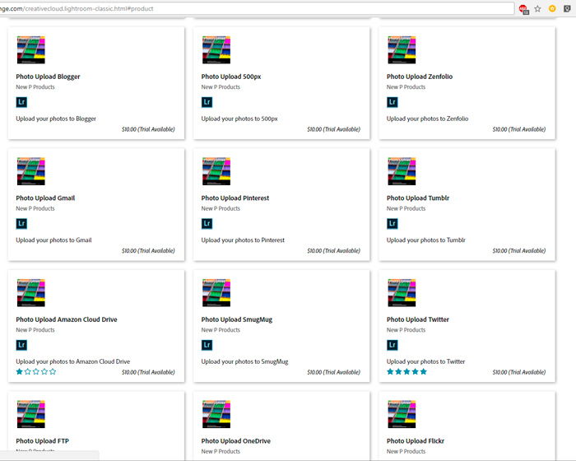Click the Photo Upload Flickr plugin thumbnail
Screen dimensions: 576x461
[402, 414]
